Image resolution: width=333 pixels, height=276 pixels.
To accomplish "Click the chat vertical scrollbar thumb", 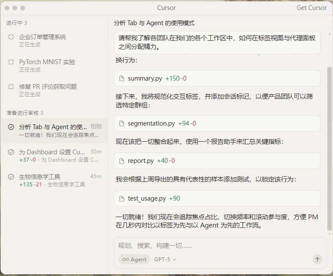I will (330, 148).
